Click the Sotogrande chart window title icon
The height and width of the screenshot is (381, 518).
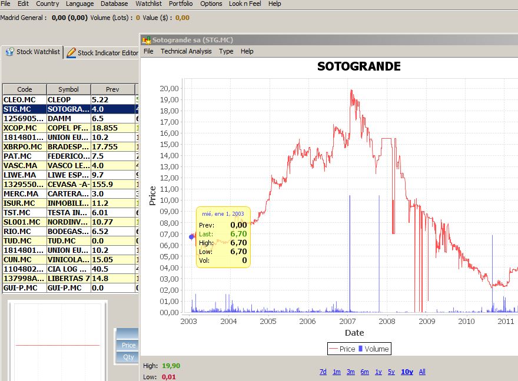(x=147, y=40)
